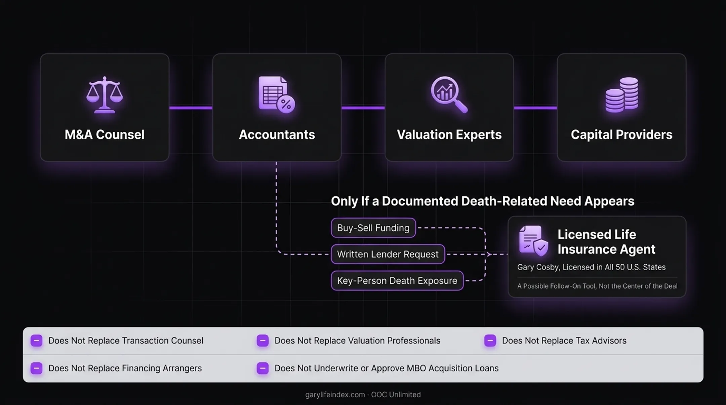The height and width of the screenshot is (405, 726).
Task: Open the Capital Providers card
Action: [621, 107]
